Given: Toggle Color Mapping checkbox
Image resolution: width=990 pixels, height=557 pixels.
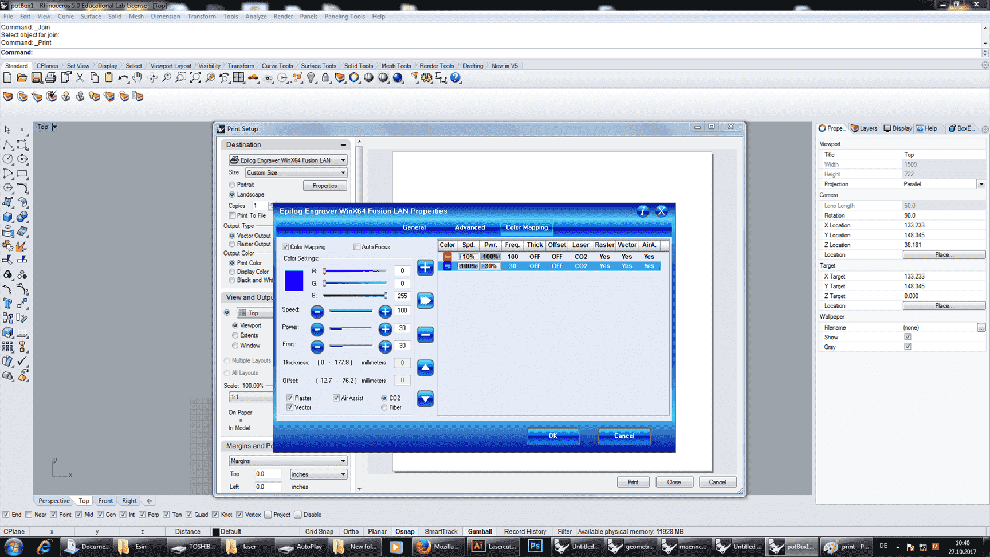Looking at the screenshot, I should pos(285,247).
